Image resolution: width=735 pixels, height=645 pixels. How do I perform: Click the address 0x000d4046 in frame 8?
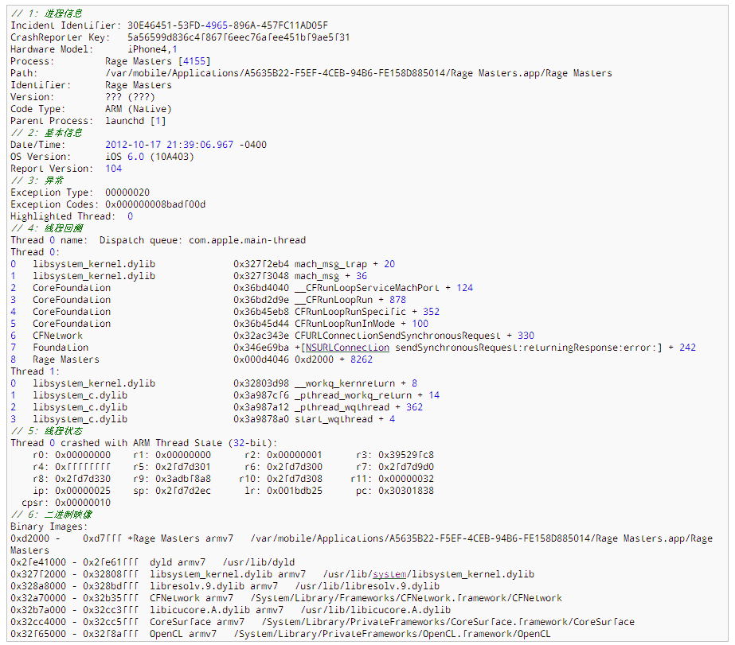pyautogui.click(x=261, y=359)
